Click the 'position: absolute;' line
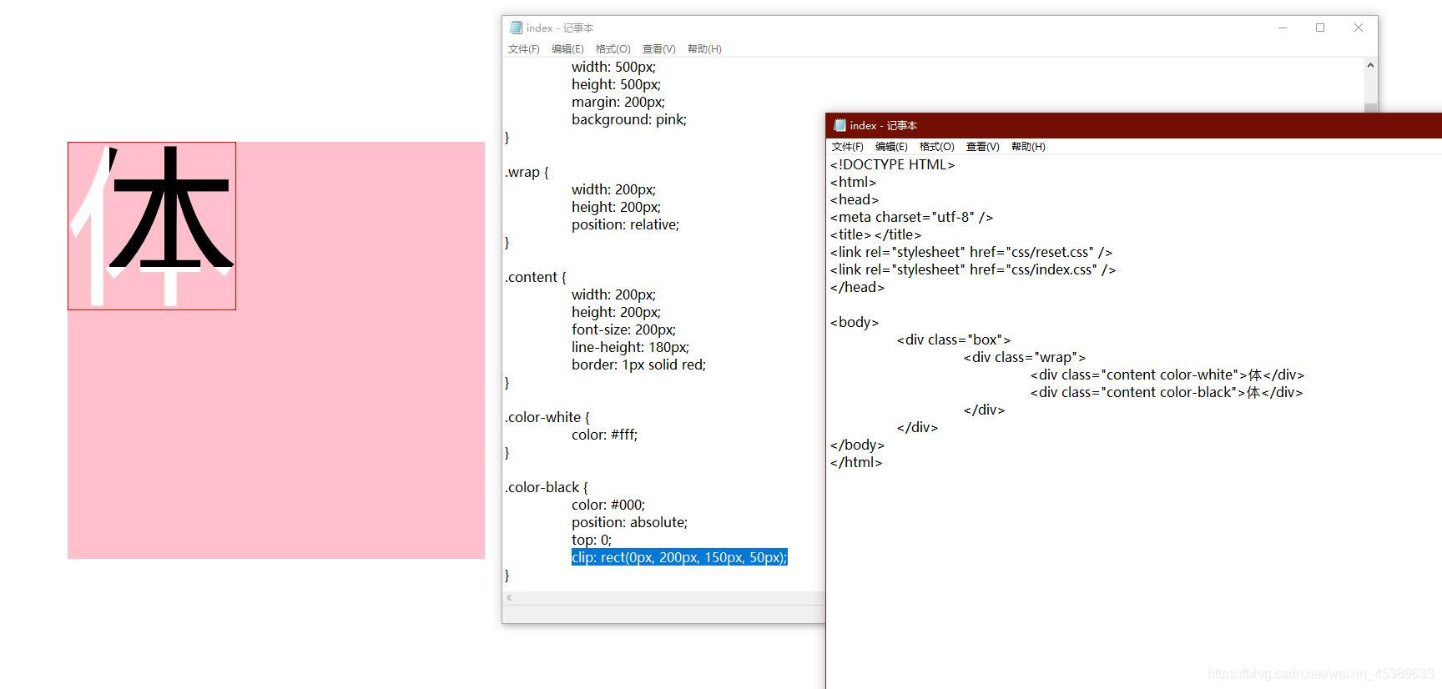This screenshot has width=1442, height=689. (629, 522)
